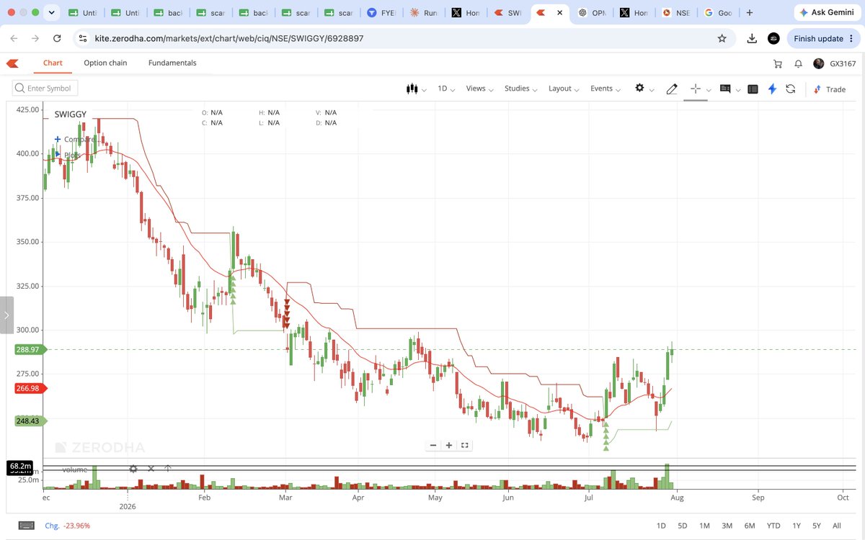Expand the Views dropdown

pos(479,89)
